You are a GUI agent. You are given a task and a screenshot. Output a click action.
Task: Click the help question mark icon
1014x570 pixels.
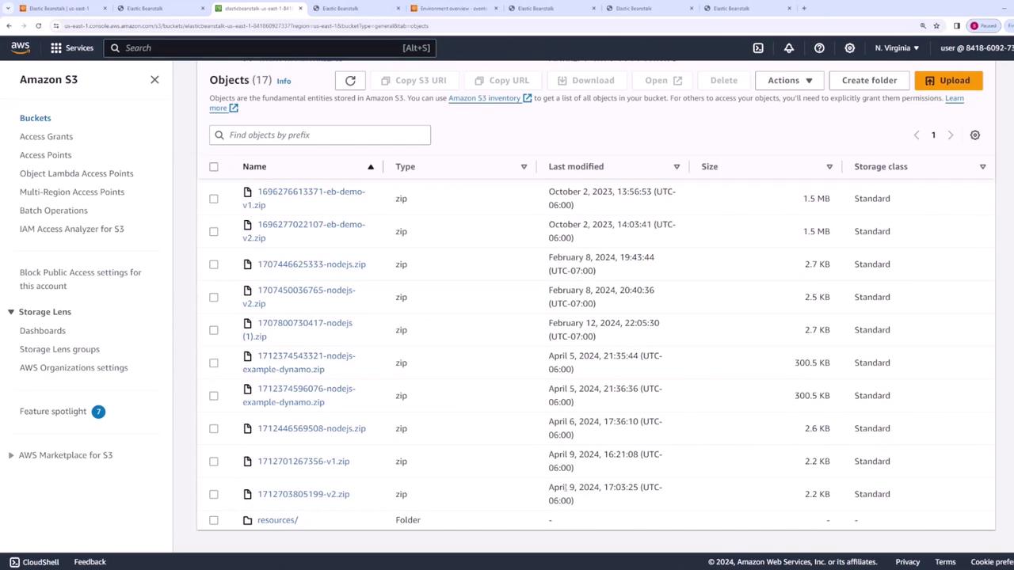pos(819,47)
